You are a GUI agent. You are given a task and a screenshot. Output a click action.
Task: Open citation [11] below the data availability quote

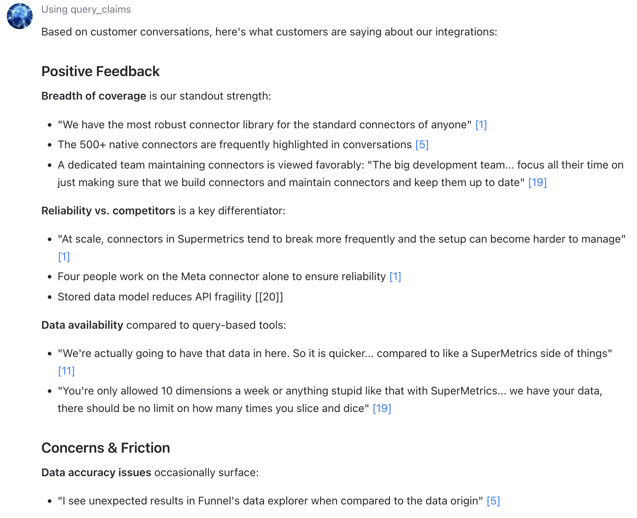(66, 371)
